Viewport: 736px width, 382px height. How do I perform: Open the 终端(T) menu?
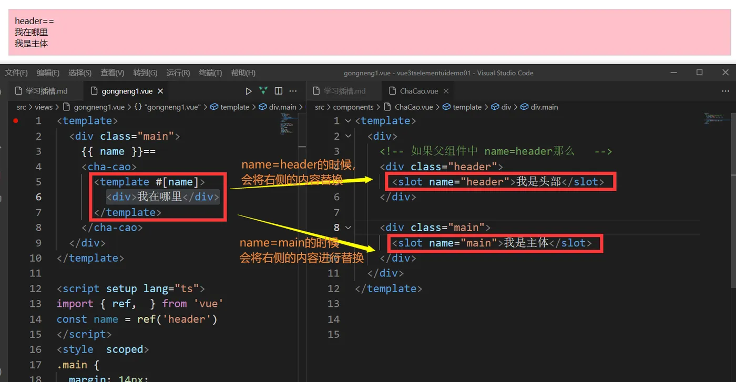pyautogui.click(x=210, y=73)
